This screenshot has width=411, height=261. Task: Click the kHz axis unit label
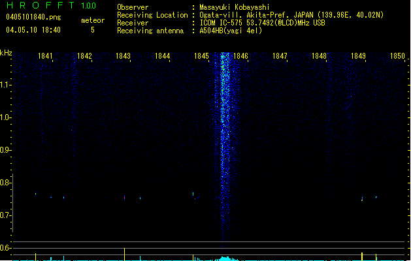pyautogui.click(x=6, y=53)
